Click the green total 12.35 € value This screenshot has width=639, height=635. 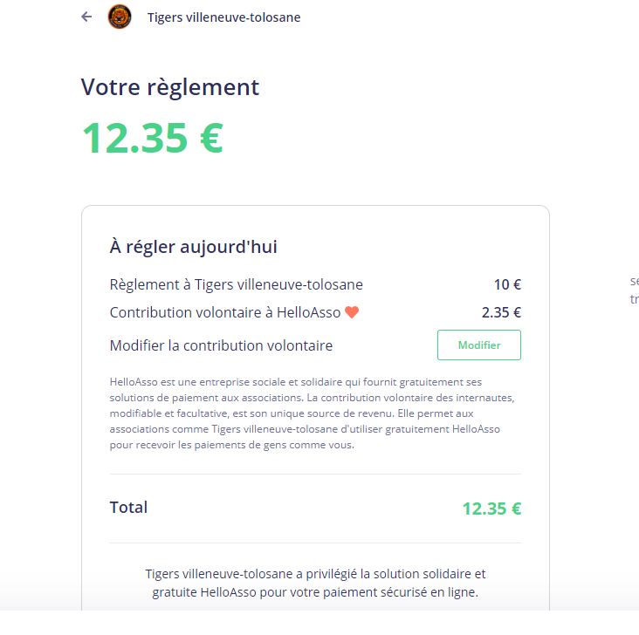coord(491,509)
